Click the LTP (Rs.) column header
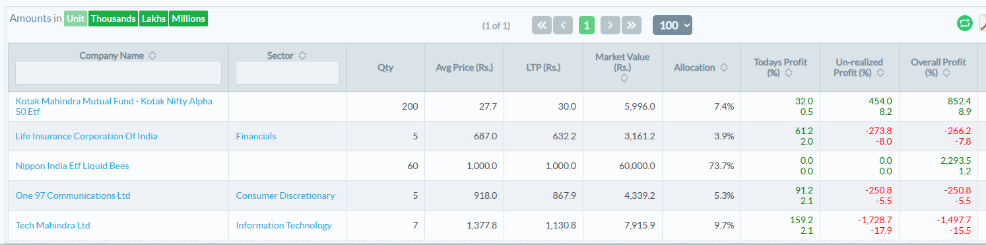 pyautogui.click(x=543, y=67)
